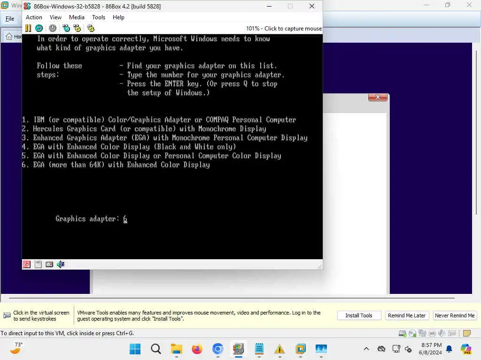Viewport: 481px width, 360px height.
Task: Click the Never Remind Me button
Action: (x=455, y=315)
